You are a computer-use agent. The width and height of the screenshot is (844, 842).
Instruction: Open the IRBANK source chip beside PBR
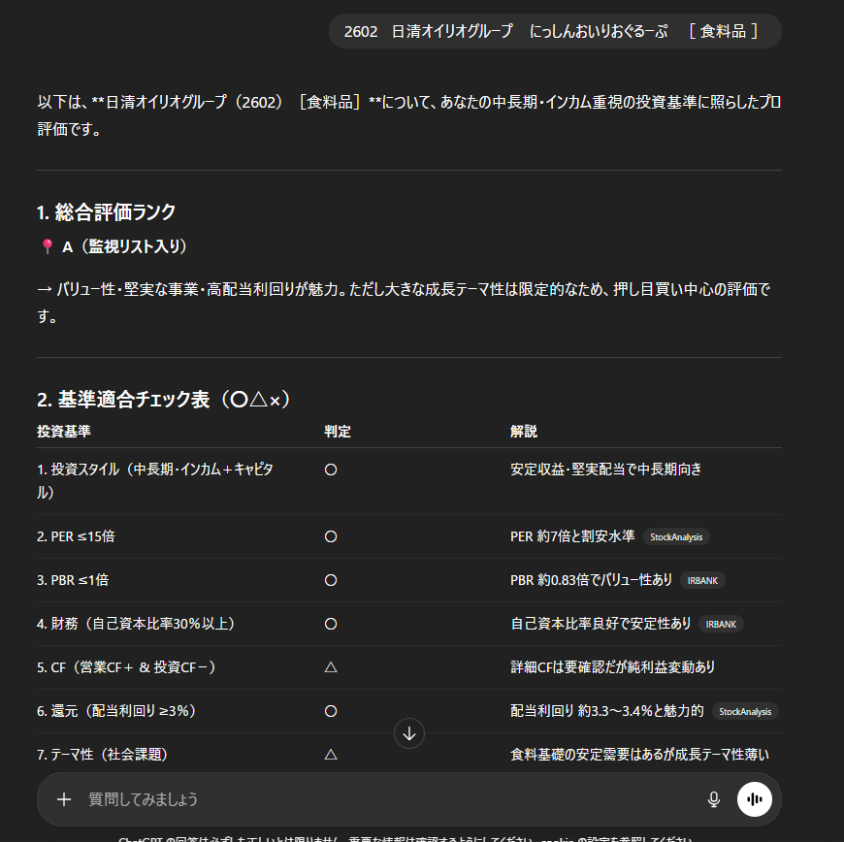pos(702,580)
